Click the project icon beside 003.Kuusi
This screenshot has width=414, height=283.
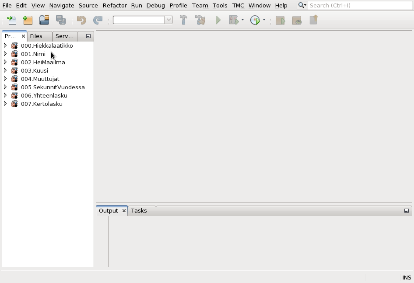pos(14,70)
